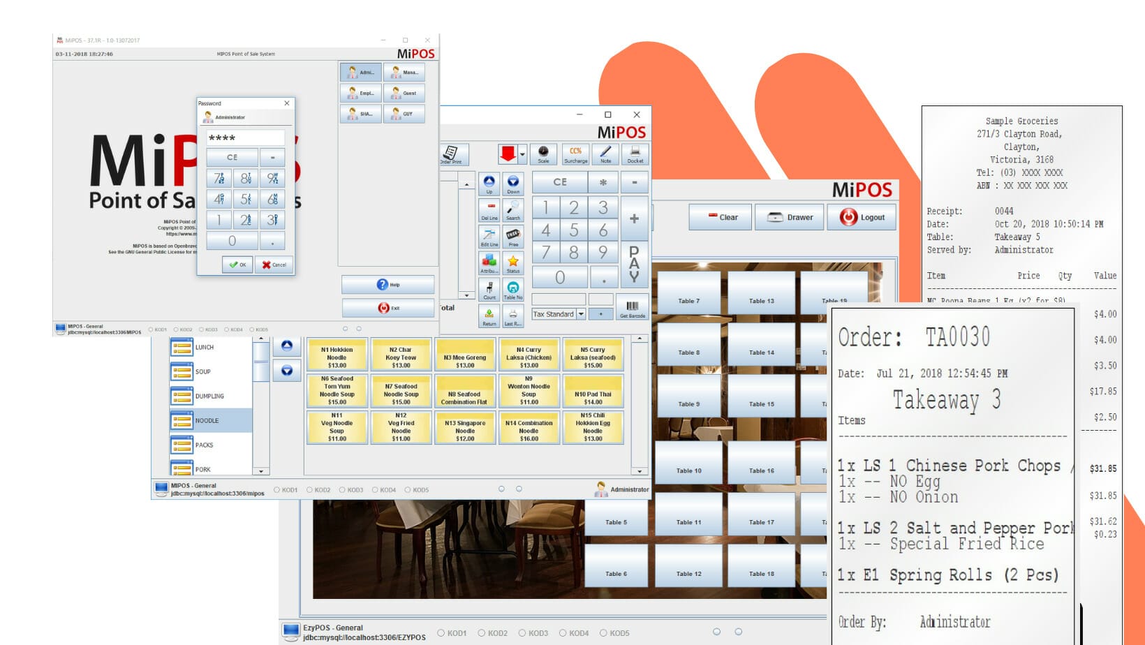Click the sales keypad CE key
Viewport: 1145px width, 645px height.
pos(560,182)
